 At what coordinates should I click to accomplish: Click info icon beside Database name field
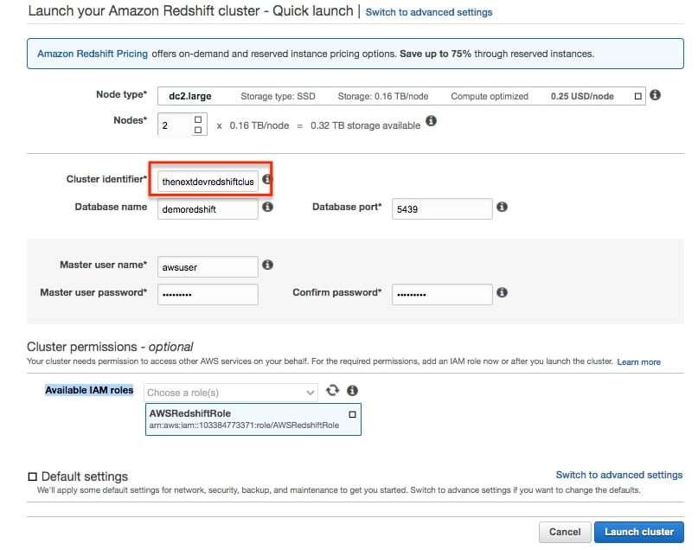[x=267, y=207]
